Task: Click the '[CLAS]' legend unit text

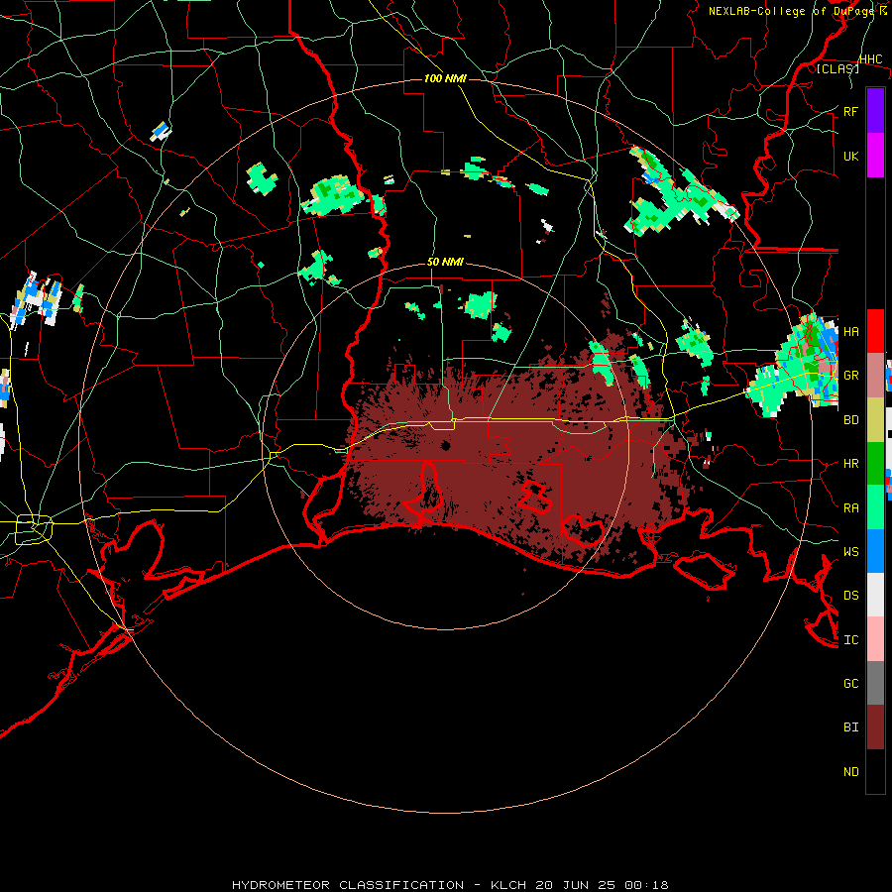Action: (837, 68)
